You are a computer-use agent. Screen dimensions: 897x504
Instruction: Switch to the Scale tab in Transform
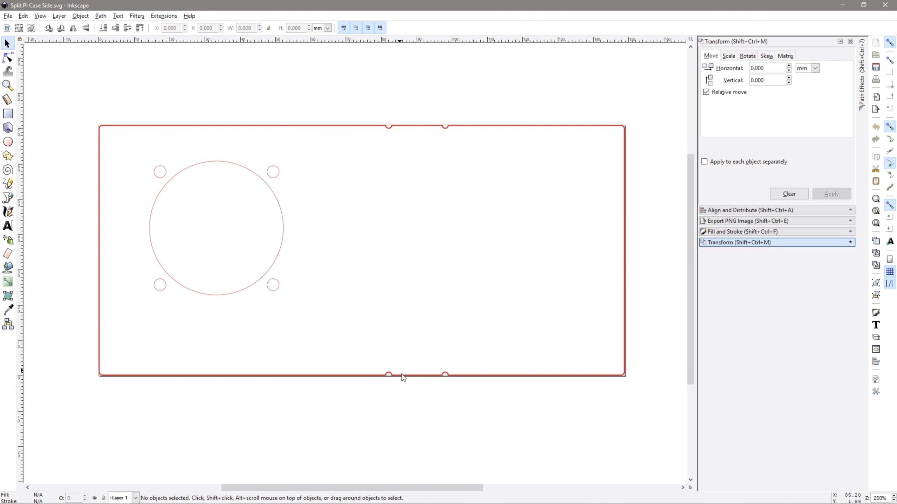click(729, 55)
